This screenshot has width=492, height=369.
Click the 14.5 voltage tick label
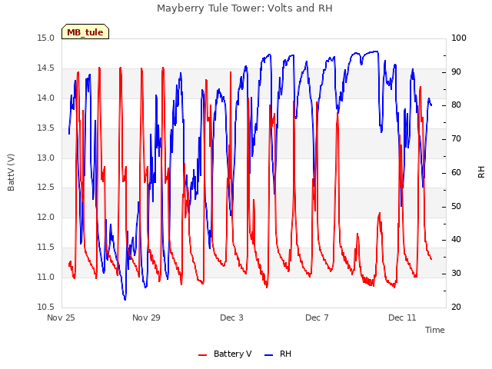click(x=46, y=68)
